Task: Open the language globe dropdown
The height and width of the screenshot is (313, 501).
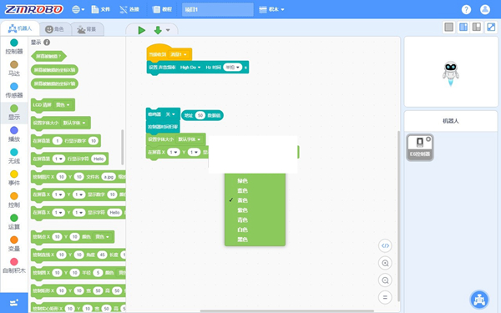Action: pos(78,9)
